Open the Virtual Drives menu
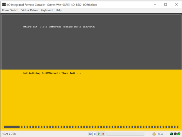Viewport: 182px width, 137px height. 30,10
